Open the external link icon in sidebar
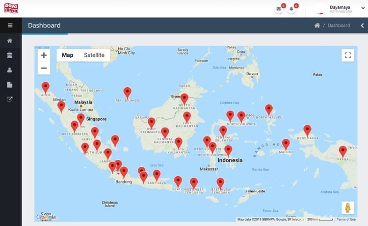This screenshot has height=226, width=368. 10,99
